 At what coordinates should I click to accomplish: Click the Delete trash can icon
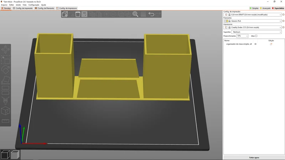[x=78, y=14]
